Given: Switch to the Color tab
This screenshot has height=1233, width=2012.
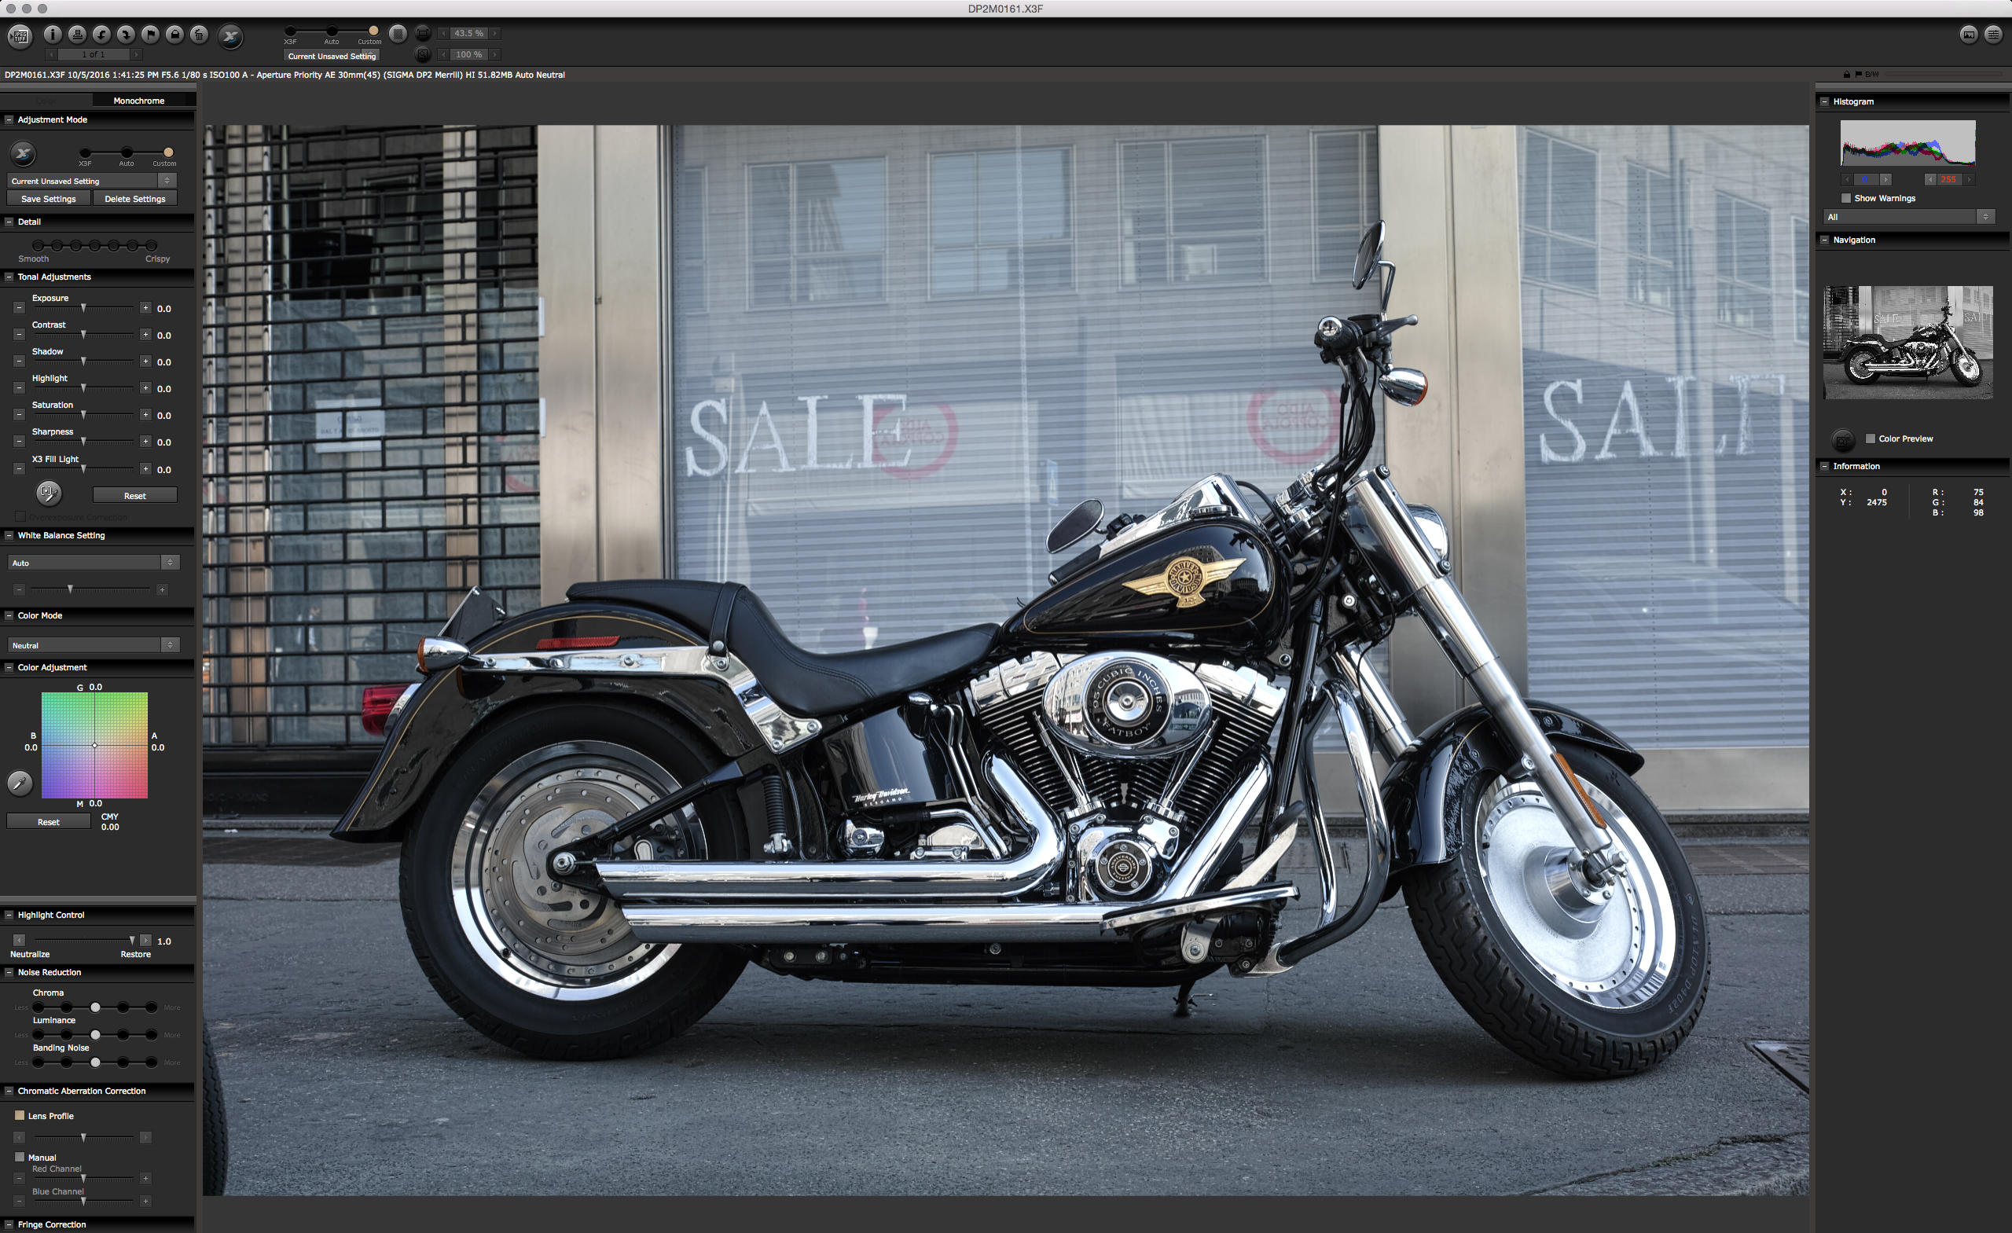Looking at the screenshot, I should coord(46,101).
